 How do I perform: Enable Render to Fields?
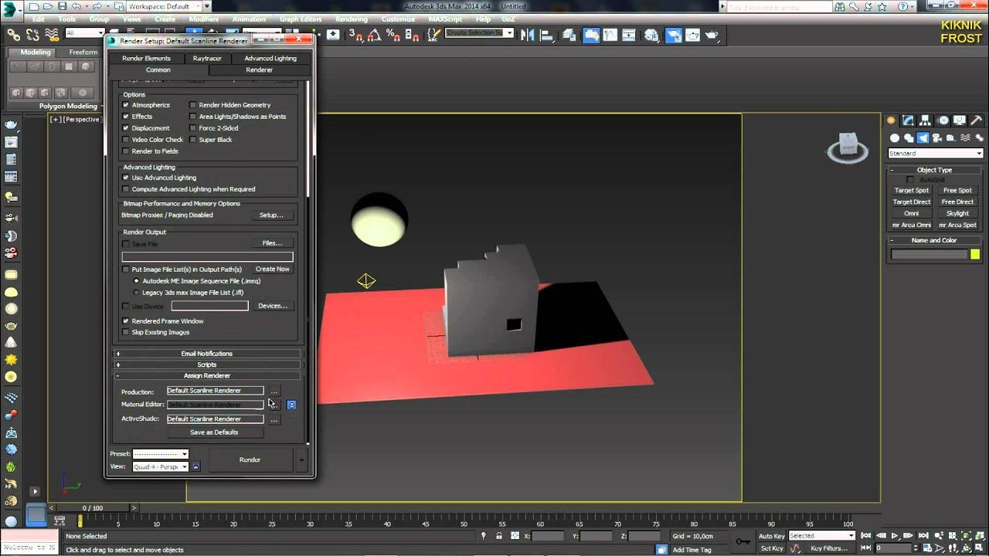coord(126,151)
